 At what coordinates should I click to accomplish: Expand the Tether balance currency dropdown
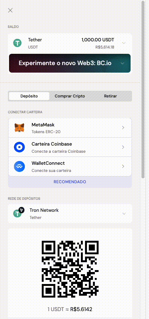point(124,43)
